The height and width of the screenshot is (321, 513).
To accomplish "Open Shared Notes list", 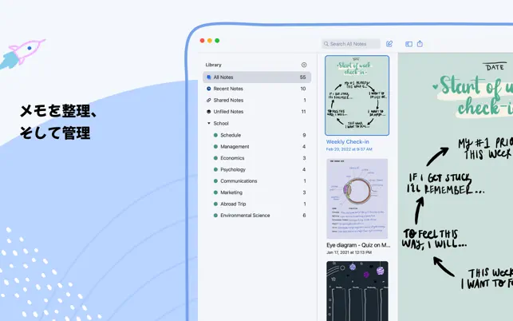I will pyautogui.click(x=257, y=101).
